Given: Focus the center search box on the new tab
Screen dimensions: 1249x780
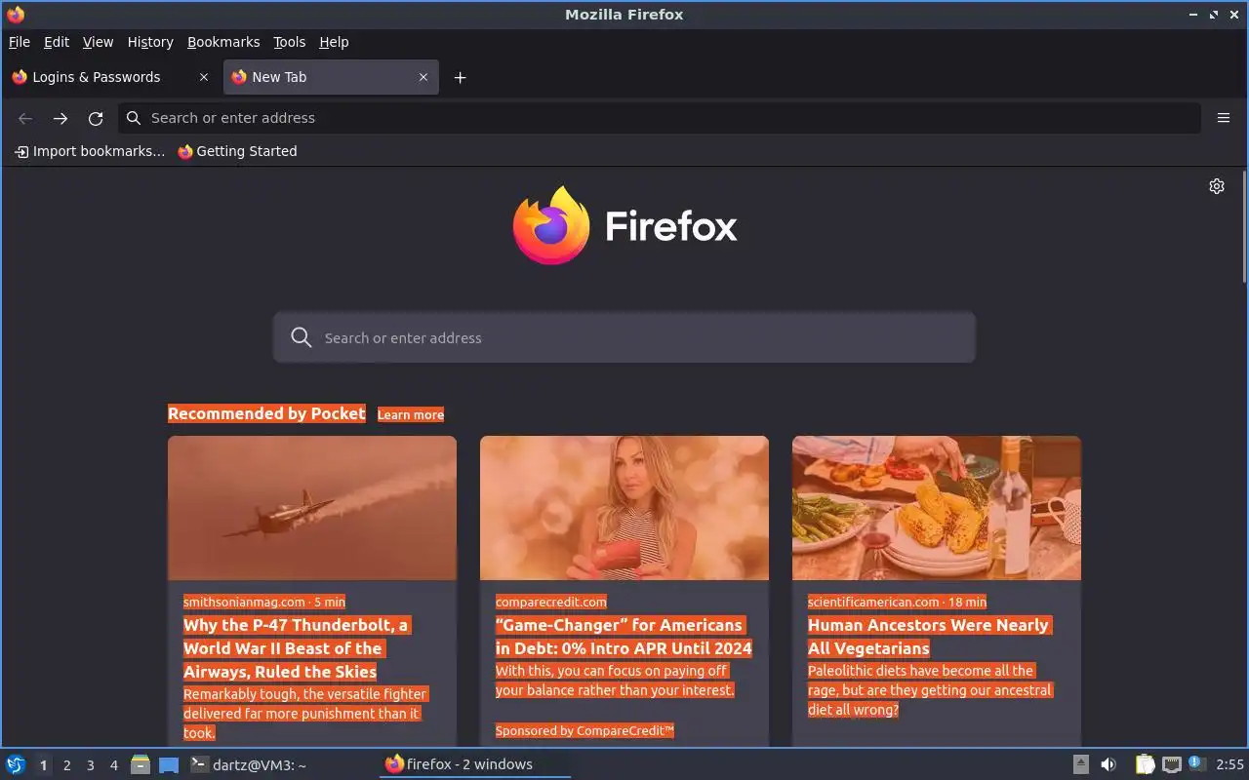Looking at the screenshot, I should [624, 337].
